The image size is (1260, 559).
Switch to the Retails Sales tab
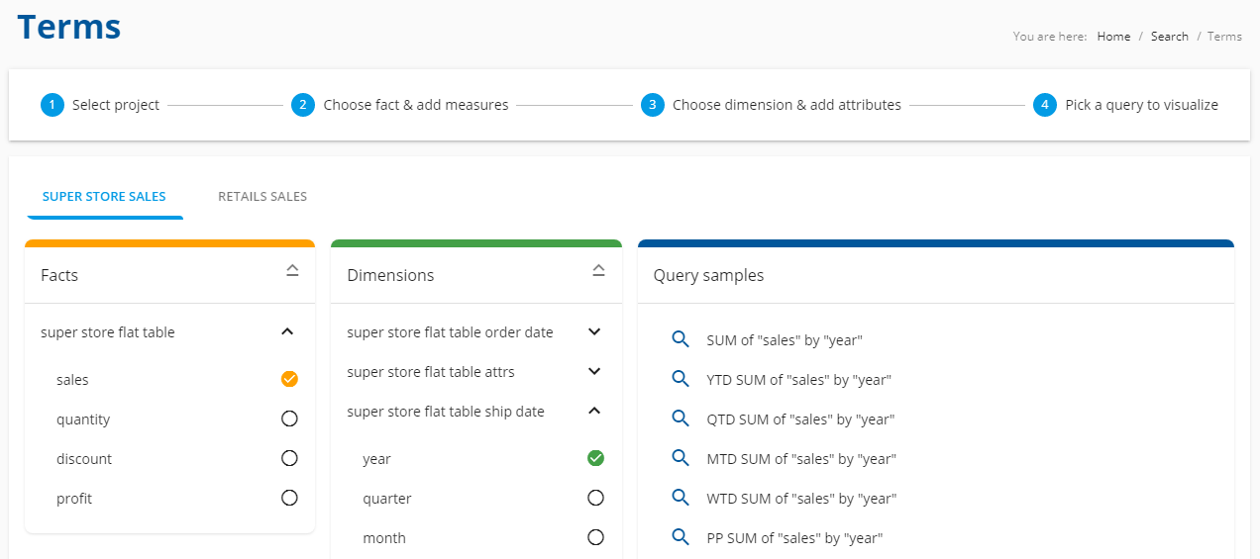click(x=262, y=196)
